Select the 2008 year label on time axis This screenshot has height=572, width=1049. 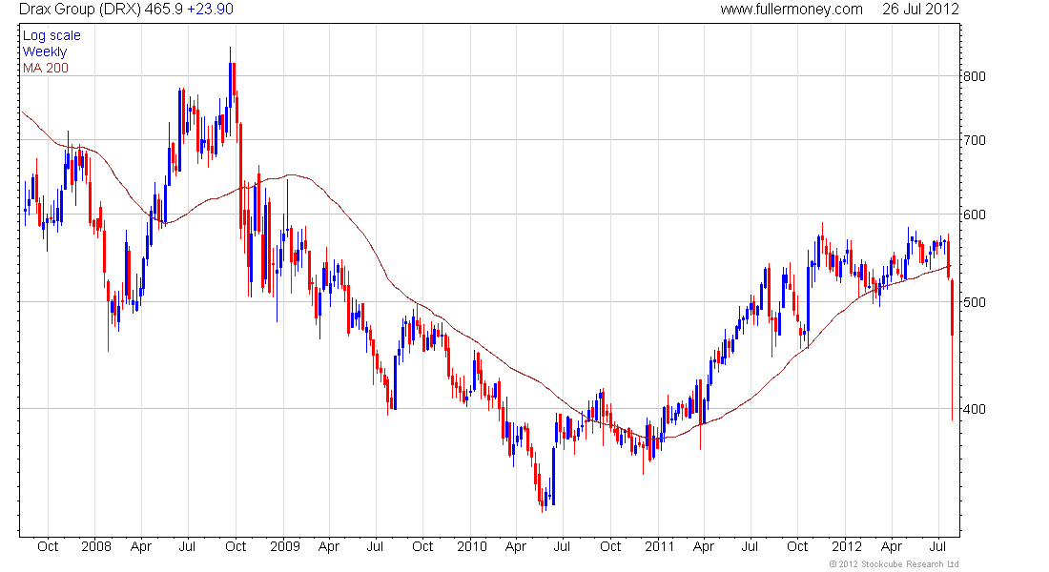(x=96, y=546)
